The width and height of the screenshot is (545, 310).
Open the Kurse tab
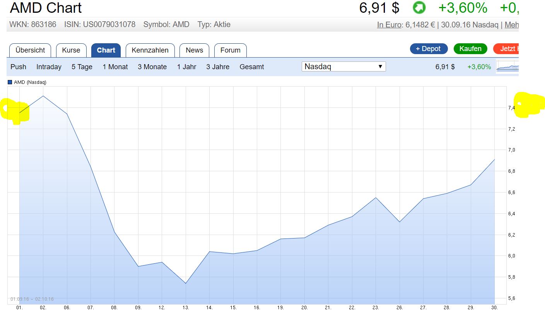(71, 50)
